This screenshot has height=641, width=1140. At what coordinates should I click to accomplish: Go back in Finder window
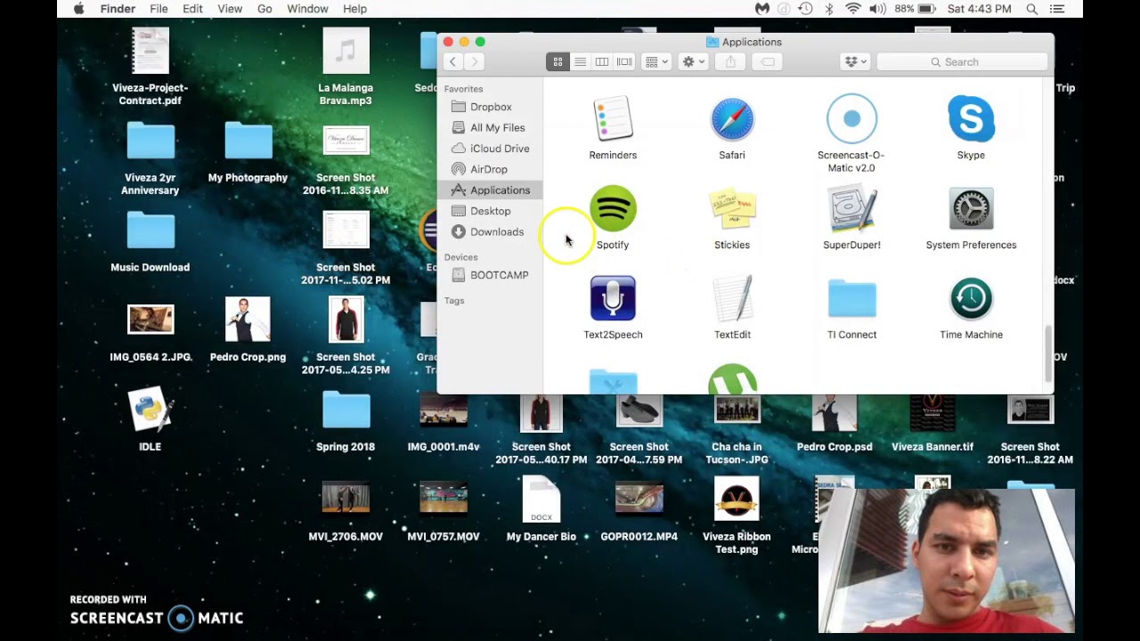[x=453, y=61]
